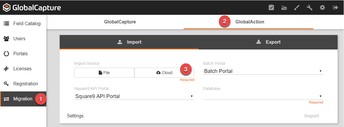344x127 pixels.
Task: Expand the Batch Portal dropdown
Action: pyautogui.click(x=263, y=71)
